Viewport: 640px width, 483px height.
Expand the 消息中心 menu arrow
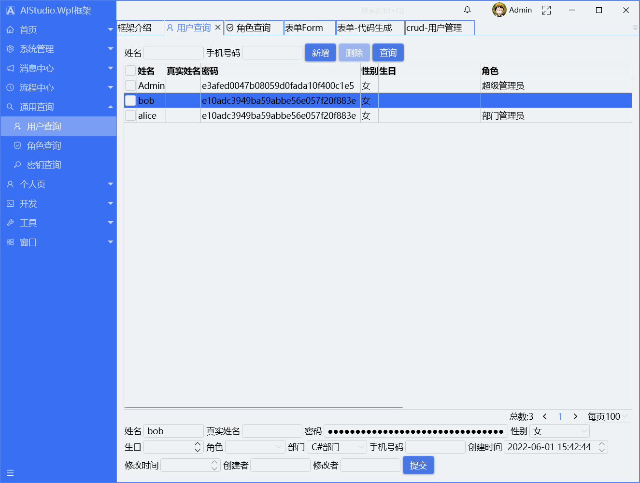pyautogui.click(x=111, y=68)
